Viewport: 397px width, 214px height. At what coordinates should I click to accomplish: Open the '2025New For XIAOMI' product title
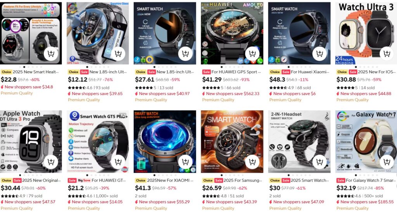point(170,180)
